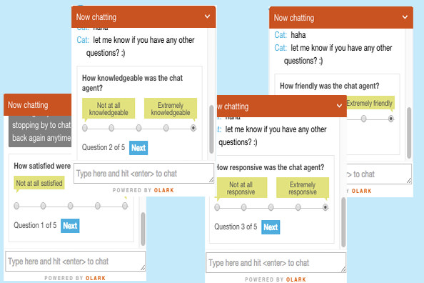Viewport: 424px width, 283px height.
Task: Click the 'Not at all responsive' label
Action: point(241,188)
